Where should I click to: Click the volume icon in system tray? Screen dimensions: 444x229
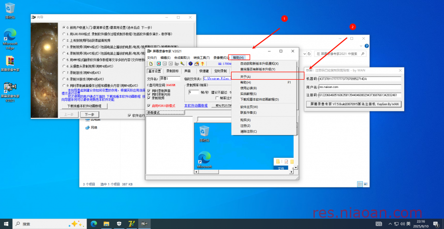tap(402, 224)
